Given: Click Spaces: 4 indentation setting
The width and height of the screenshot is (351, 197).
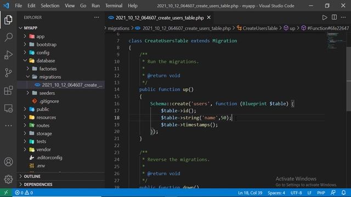Looking at the screenshot, I should point(276,193).
